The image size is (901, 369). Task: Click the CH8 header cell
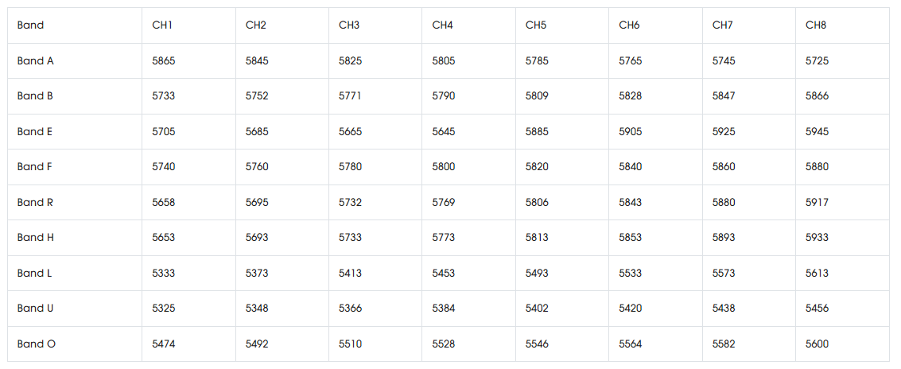(816, 25)
